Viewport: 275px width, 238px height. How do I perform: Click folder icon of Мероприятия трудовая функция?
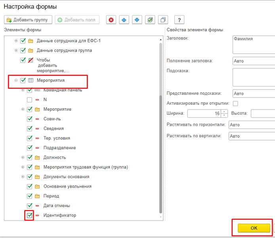[37, 167]
